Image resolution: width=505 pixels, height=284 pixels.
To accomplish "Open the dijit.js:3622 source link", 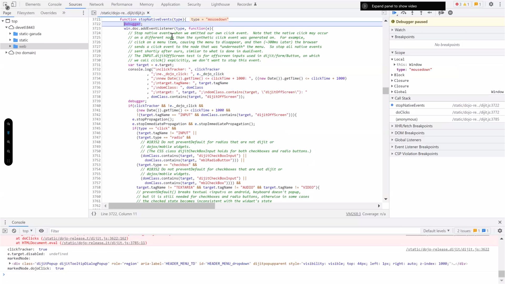I will pos(447,249).
